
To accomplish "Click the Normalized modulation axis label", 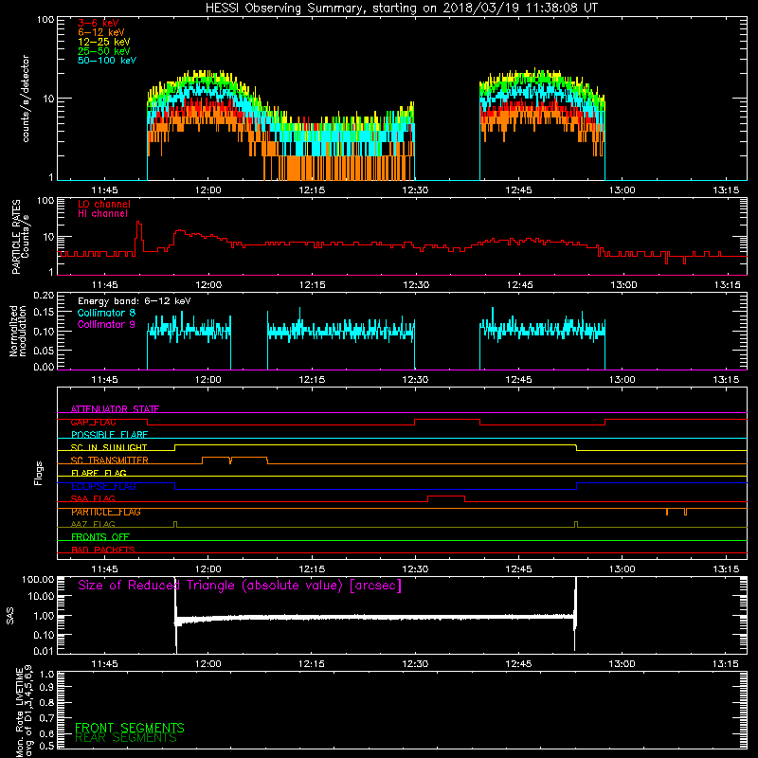I will click(18, 331).
